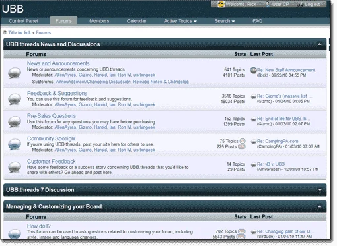Click the How do I? forum bubble icon
Screen dimensions: 337x246
pos(15,233)
